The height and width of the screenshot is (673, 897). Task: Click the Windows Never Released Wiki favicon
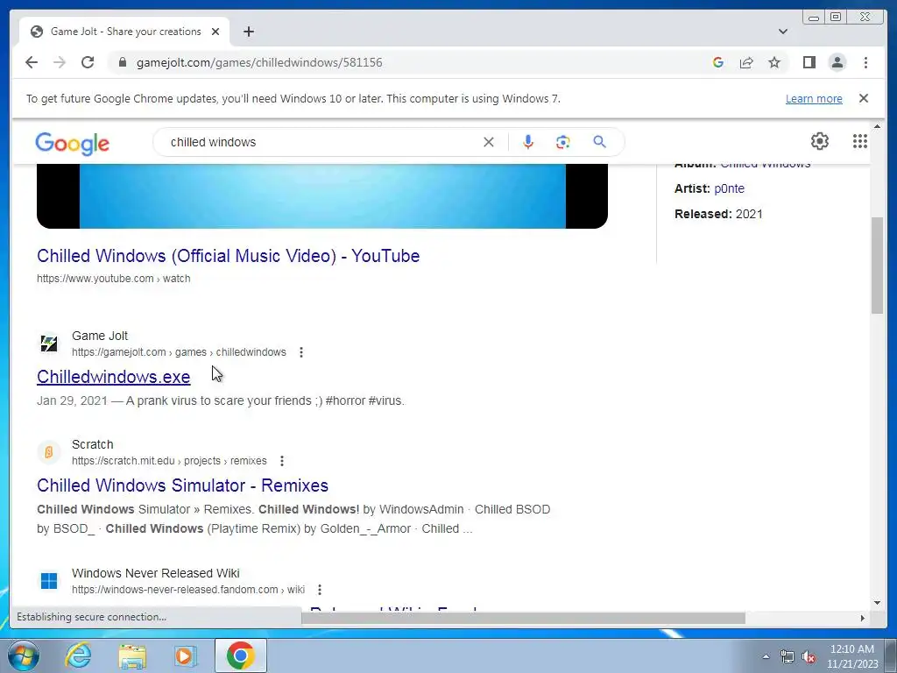point(49,581)
